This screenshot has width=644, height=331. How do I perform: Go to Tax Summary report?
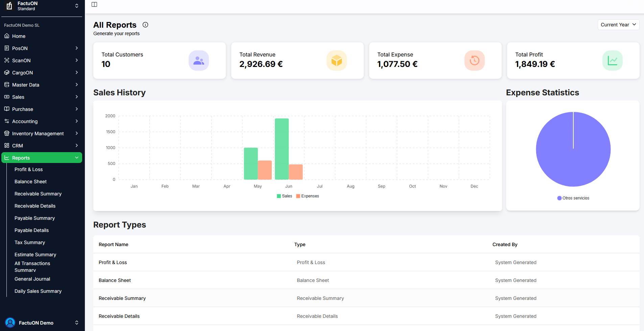(x=30, y=242)
